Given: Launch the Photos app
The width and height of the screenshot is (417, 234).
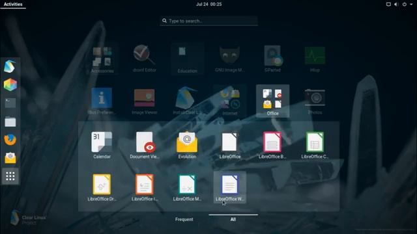Looking at the screenshot, I should coord(315,101).
